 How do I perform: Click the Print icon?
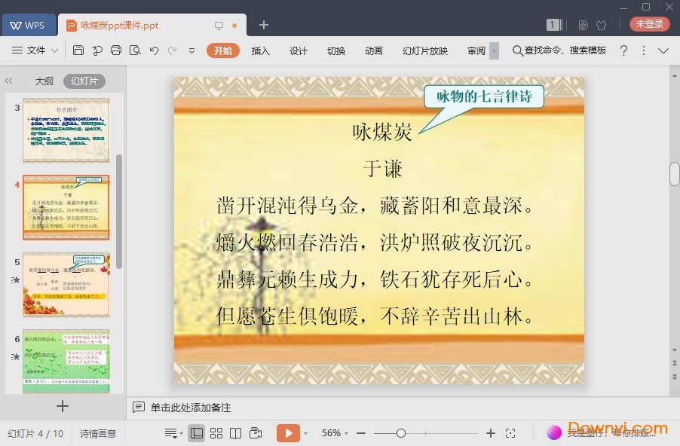(x=116, y=50)
